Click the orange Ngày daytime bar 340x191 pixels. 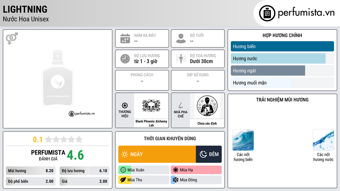(157, 154)
